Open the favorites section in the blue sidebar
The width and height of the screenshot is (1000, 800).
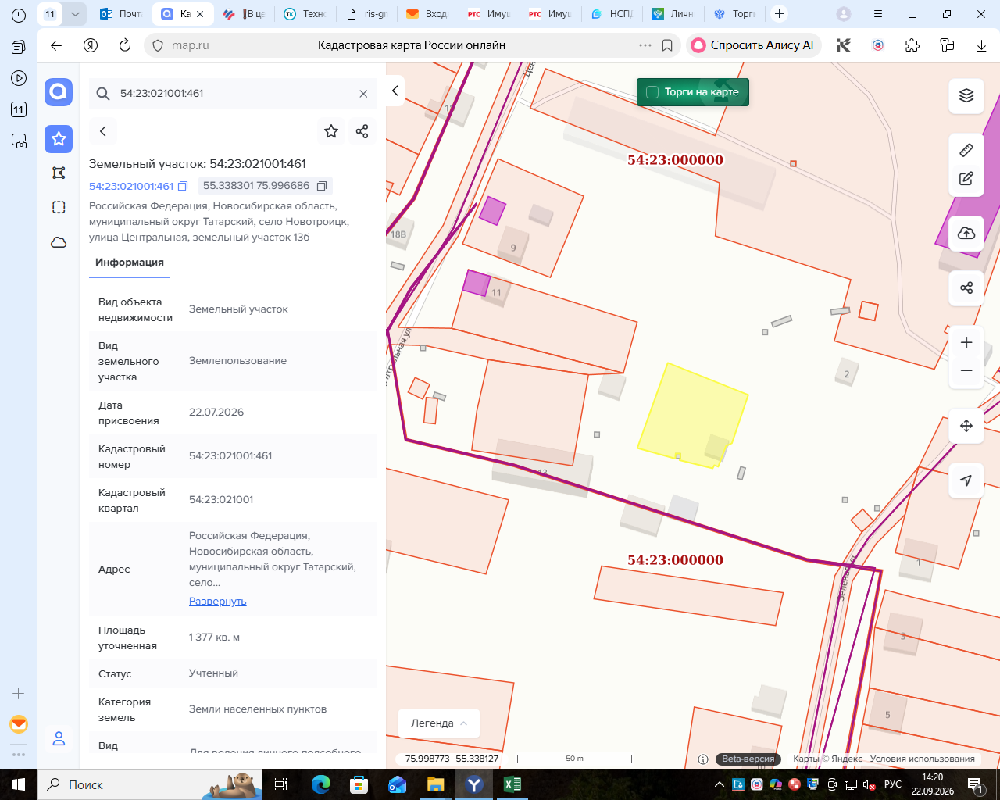(59, 139)
